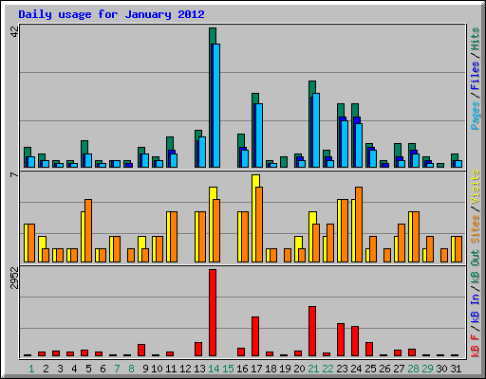
Task: Click the 'Hits' legend label
Action: coord(476,39)
